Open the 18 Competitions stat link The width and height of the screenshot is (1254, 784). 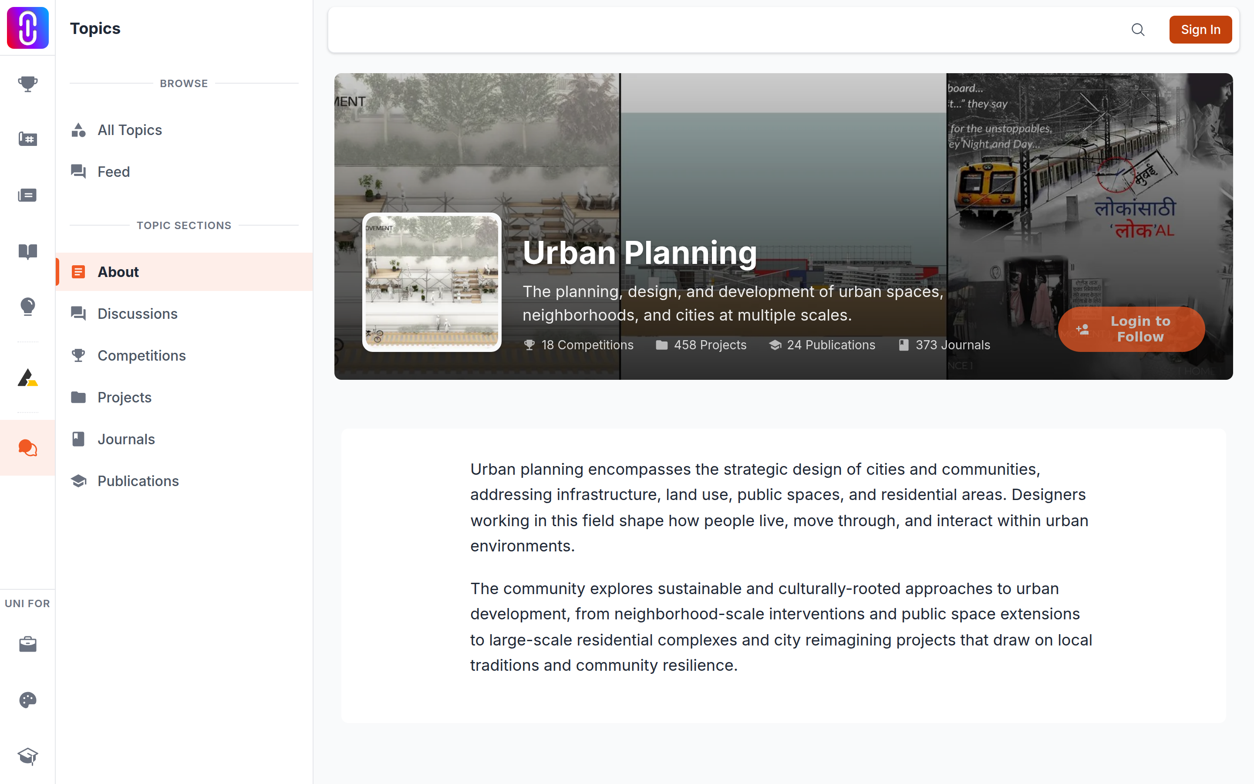[578, 345]
